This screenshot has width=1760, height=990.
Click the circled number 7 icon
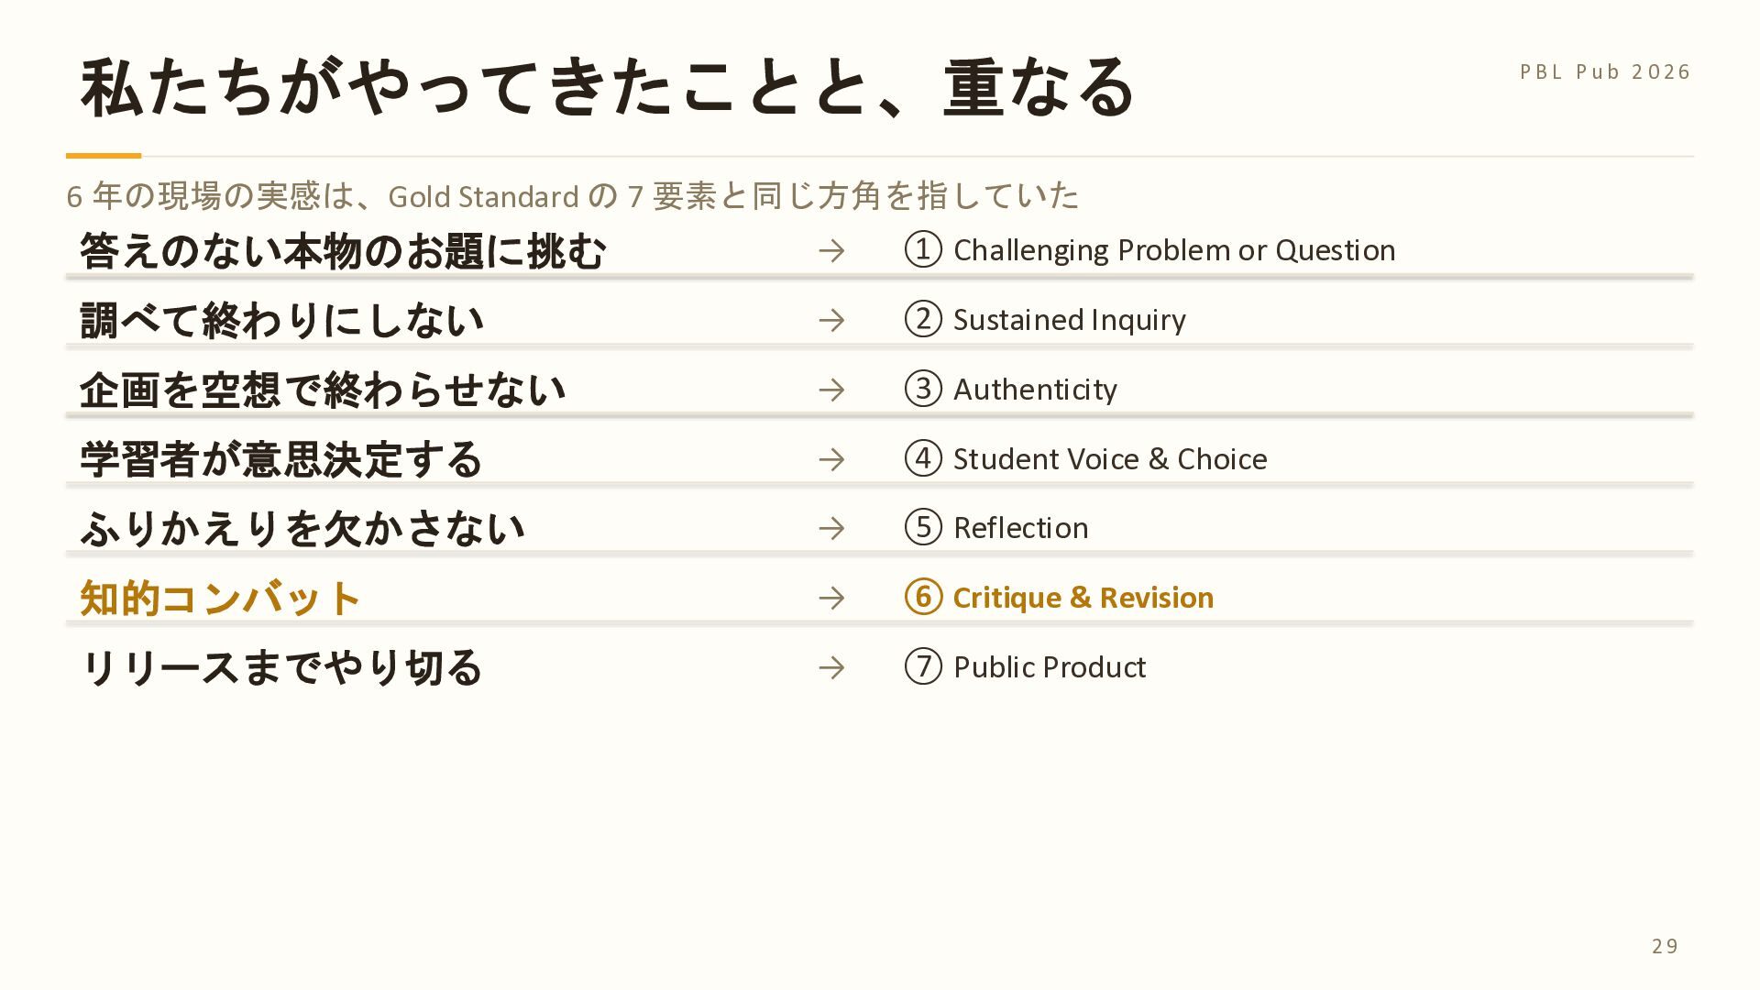923,666
